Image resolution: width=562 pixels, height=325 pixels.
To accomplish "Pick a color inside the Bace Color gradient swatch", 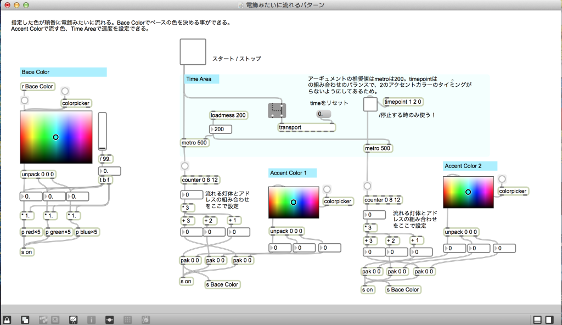I will (55, 136).
